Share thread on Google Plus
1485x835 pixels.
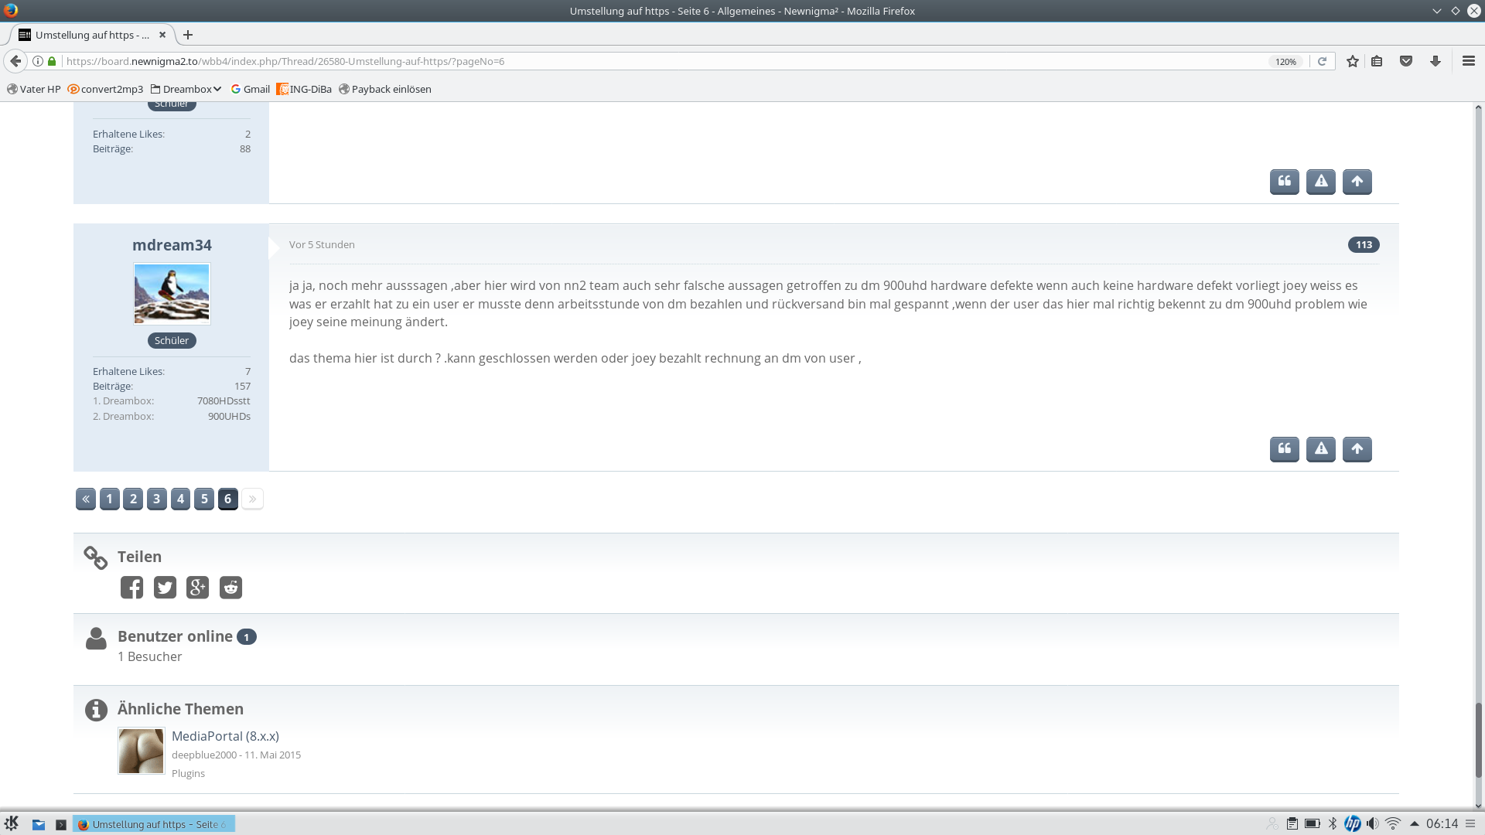pyautogui.click(x=197, y=588)
